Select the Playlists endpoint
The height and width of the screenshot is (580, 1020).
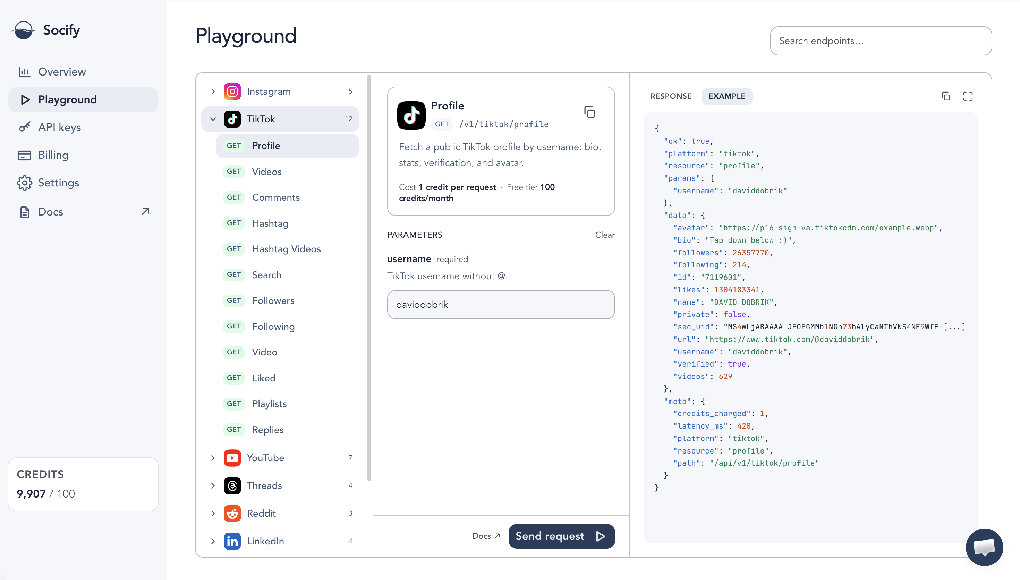tap(287, 404)
